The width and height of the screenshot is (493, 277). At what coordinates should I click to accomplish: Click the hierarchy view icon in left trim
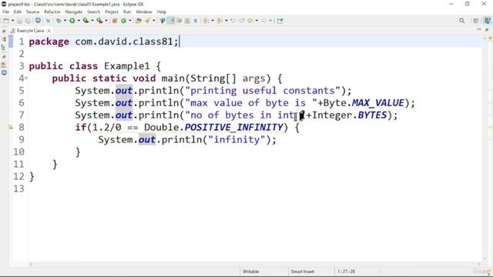pos(4,48)
